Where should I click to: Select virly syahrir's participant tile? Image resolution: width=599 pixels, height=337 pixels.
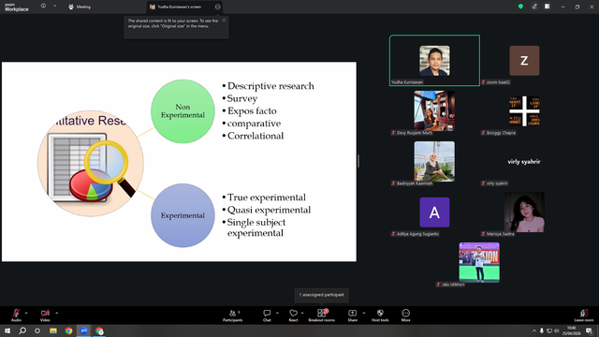pos(524,162)
